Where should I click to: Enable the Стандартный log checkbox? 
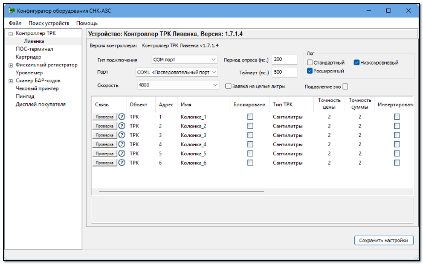click(x=309, y=63)
